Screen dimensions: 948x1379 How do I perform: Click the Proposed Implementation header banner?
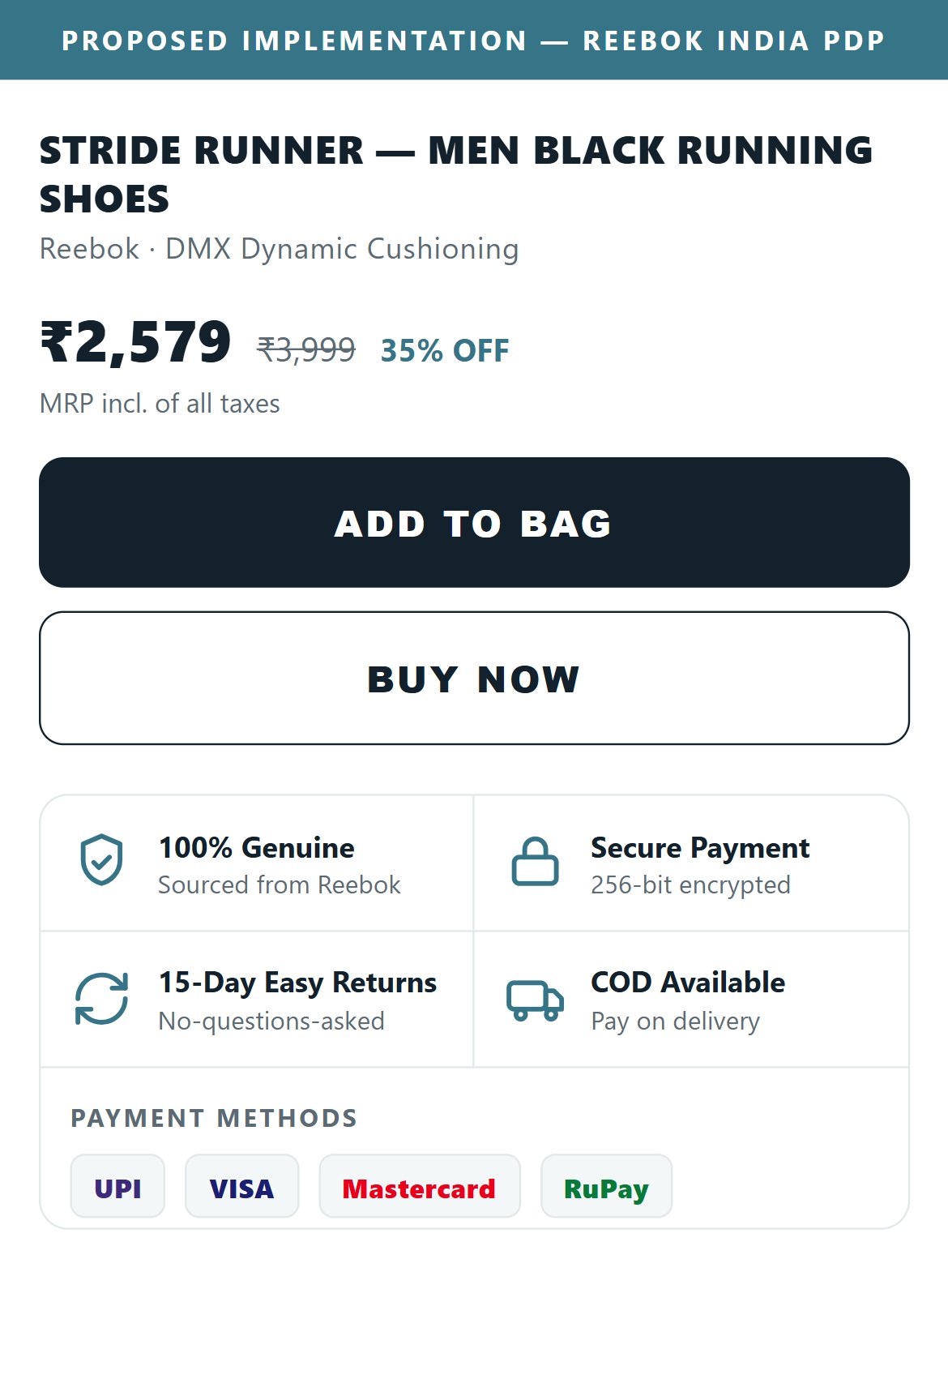pos(474,40)
